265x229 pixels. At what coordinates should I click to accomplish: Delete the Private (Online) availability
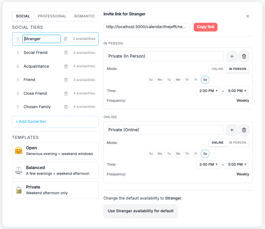click(x=244, y=130)
